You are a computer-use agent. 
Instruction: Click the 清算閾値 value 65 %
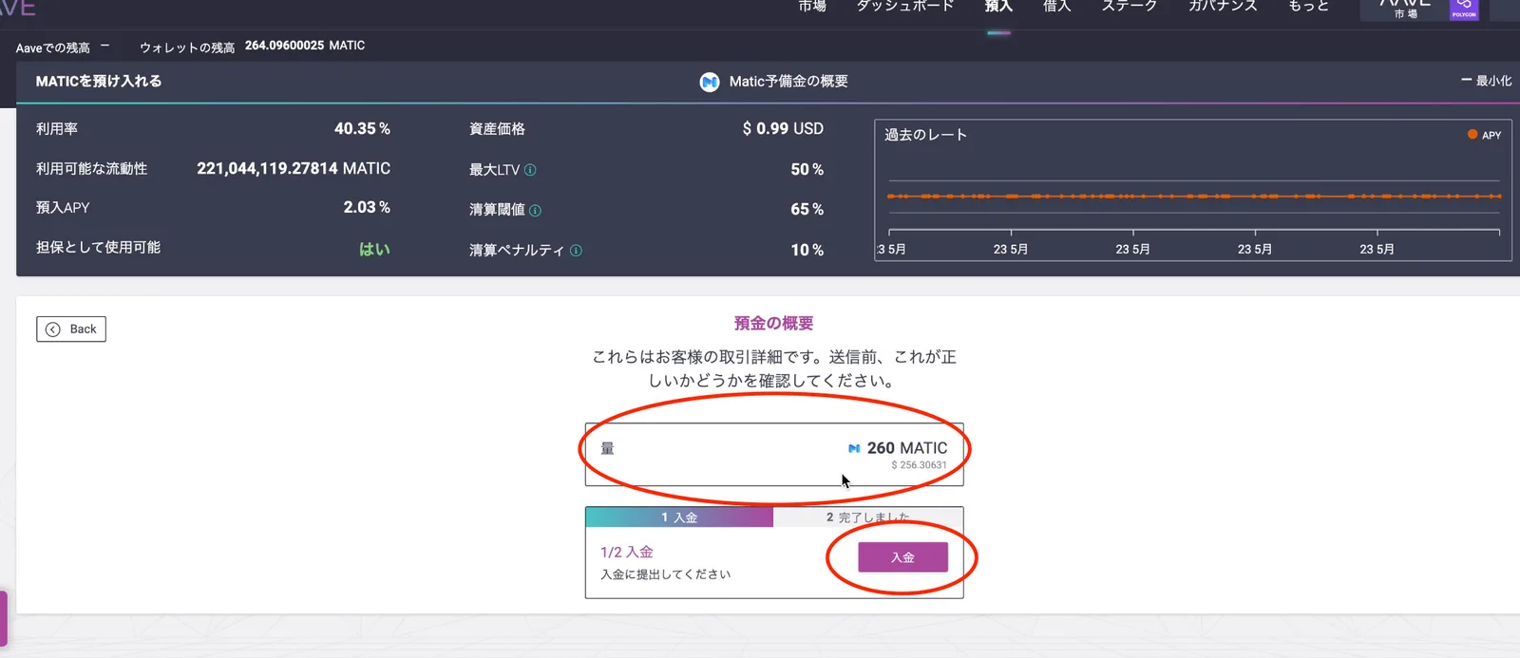pos(807,209)
